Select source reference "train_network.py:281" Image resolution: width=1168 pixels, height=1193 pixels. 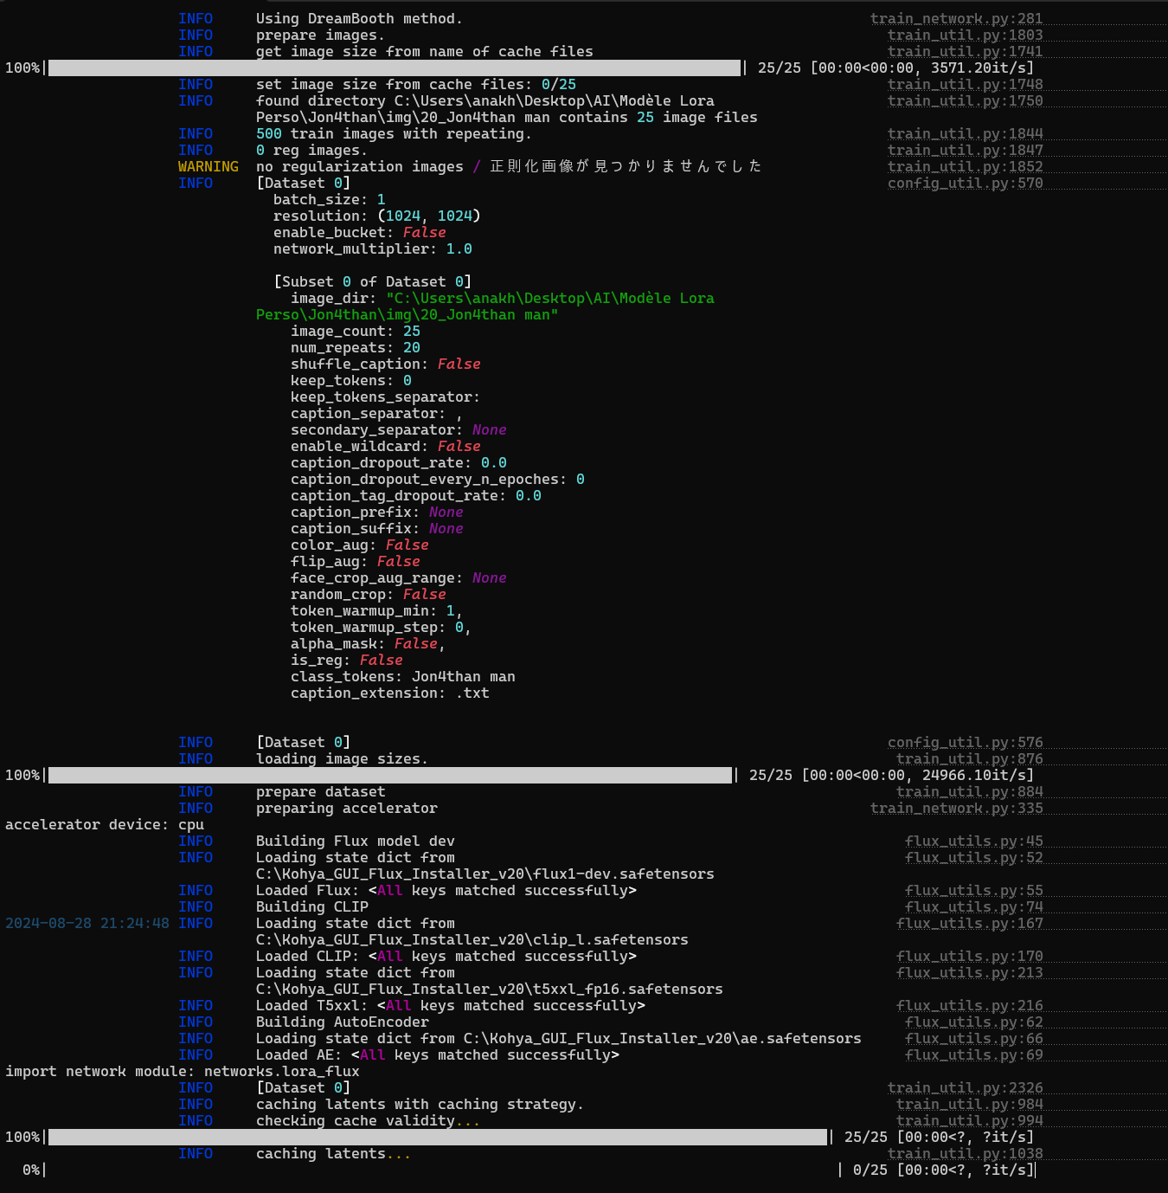(956, 18)
